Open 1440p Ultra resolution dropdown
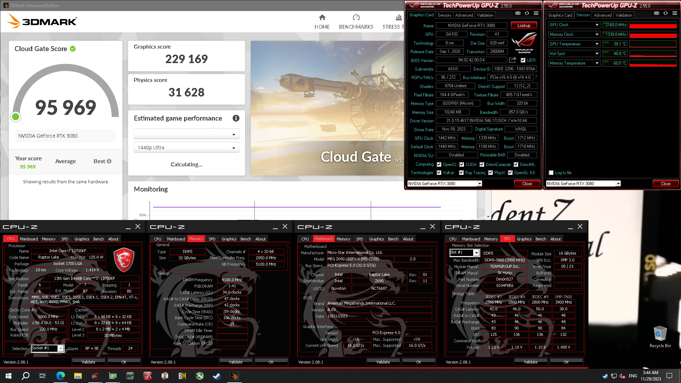The width and height of the screenshot is (681, 383). click(x=186, y=148)
